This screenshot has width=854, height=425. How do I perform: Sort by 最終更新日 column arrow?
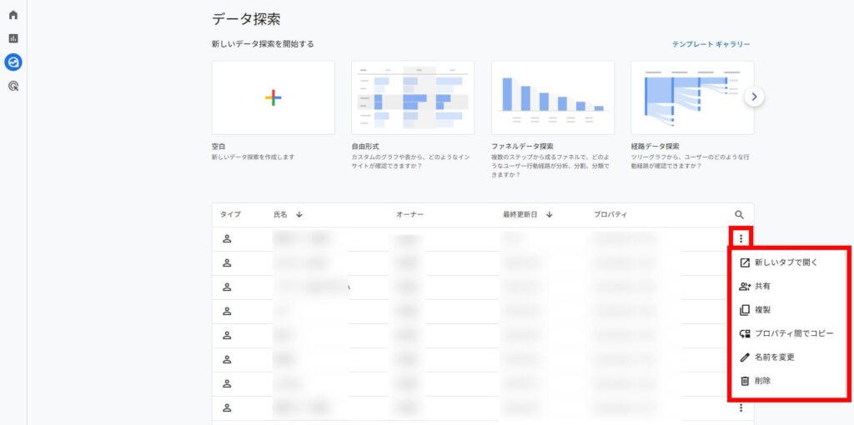[x=550, y=215]
